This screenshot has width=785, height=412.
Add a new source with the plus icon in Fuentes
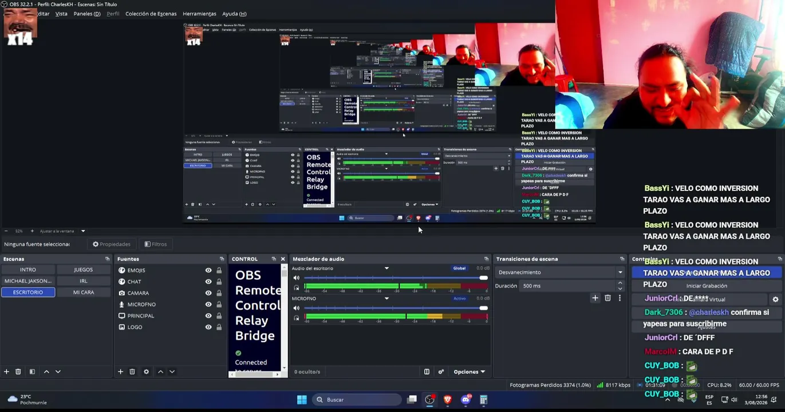click(120, 371)
